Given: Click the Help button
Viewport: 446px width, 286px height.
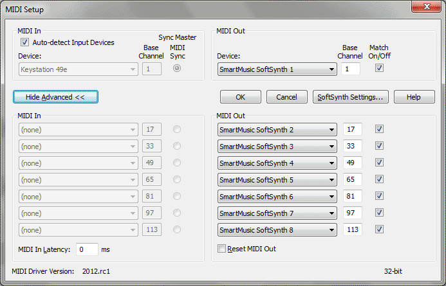Looking at the screenshot, I should pyautogui.click(x=414, y=97).
